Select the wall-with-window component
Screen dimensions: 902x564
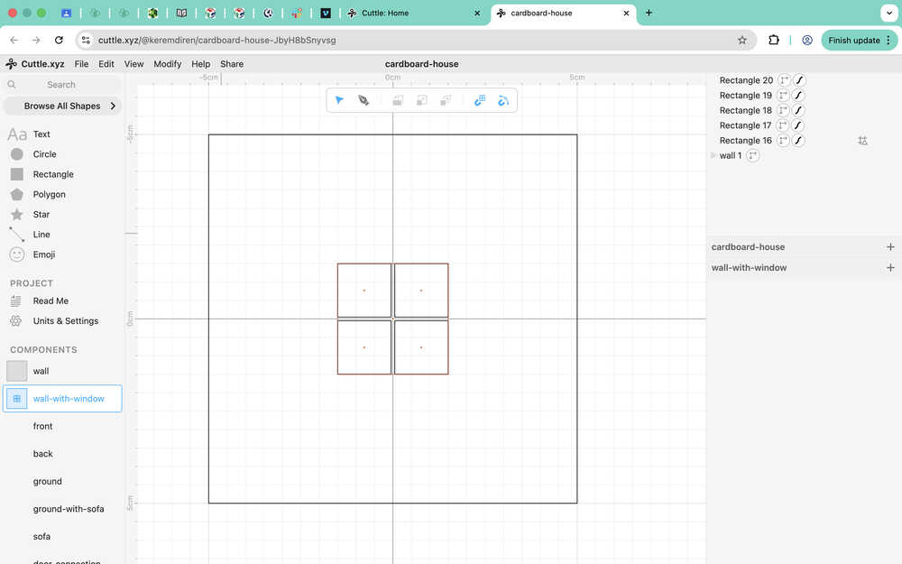[x=62, y=398]
